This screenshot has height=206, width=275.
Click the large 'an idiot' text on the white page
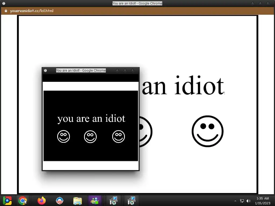(x=183, y=86)
